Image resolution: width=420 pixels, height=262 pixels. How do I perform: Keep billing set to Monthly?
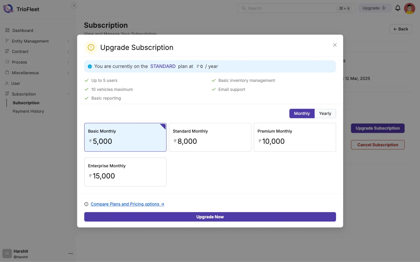pyautogui.click(x=302, y=113)
